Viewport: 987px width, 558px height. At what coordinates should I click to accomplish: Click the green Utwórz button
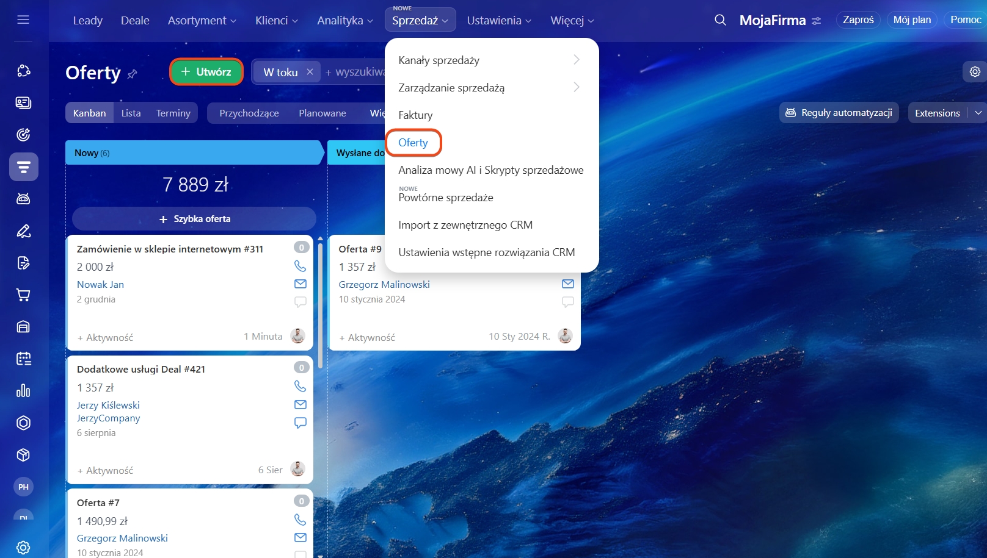pos(206,72)
